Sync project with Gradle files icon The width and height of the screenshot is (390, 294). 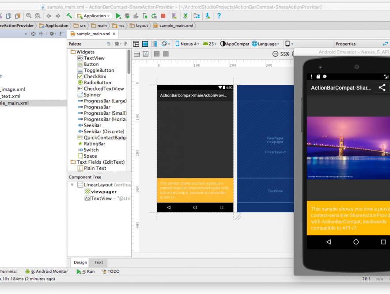[186, 16]
